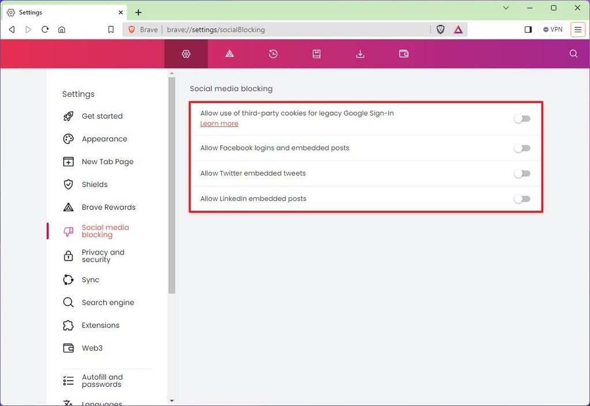The image size is (590, 406).
Task: Click the search magnifier in the toolbar
Action: click(x=573, y=54)
